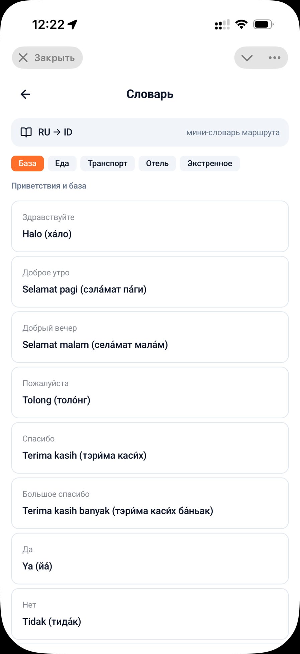Open the Здравствуйте Halo phrase card
The height and width of the screenshot is (654, 300).
click(x=150, y=226)
